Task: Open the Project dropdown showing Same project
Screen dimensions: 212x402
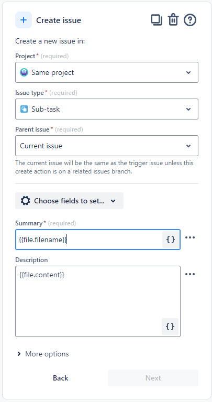Action: tap(107, 72)
